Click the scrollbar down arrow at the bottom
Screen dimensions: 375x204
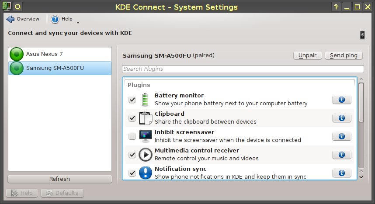(361, 177)
